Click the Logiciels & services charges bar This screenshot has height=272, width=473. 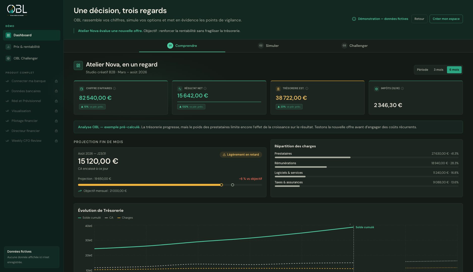pyautogui.click(x=366, y=177)
